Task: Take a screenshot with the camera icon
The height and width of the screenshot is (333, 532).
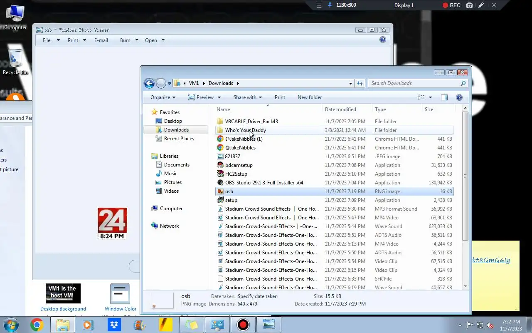Action: click(x=469, y=5)
